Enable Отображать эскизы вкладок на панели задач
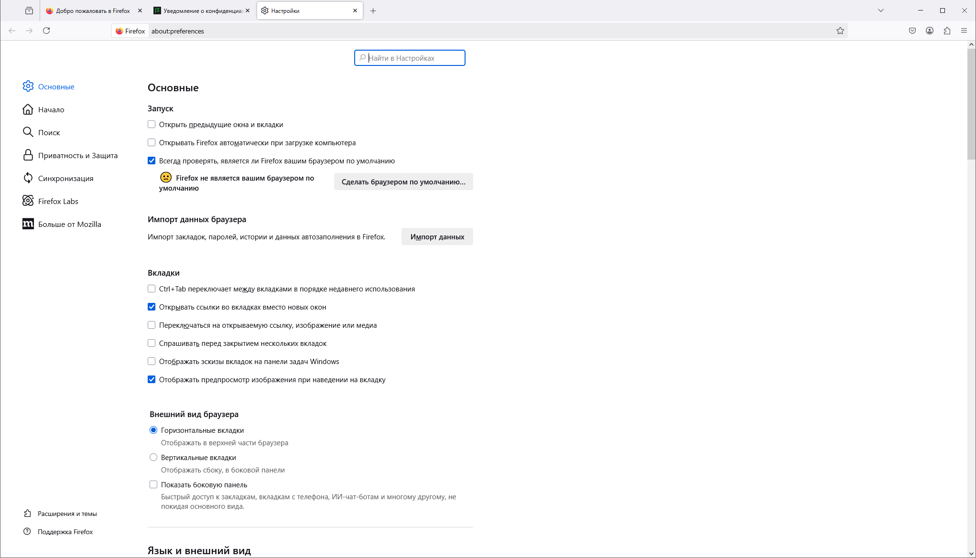The image size is (976, 558). click(152, 361)
